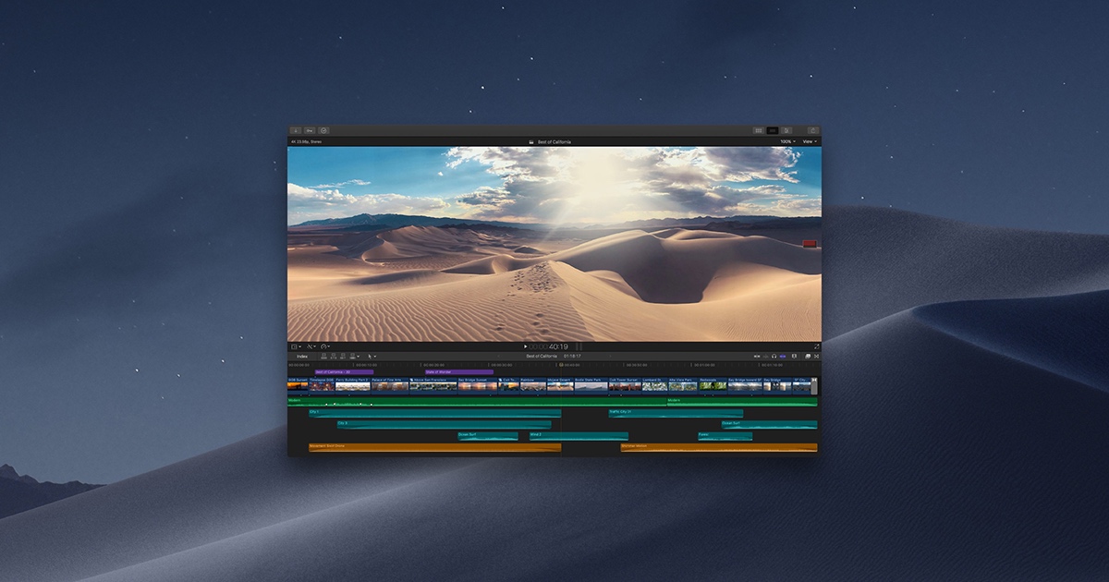Select the Redwoods clip thumbnail
This screenshot has width=1109, height=582.
click(713, 384)
